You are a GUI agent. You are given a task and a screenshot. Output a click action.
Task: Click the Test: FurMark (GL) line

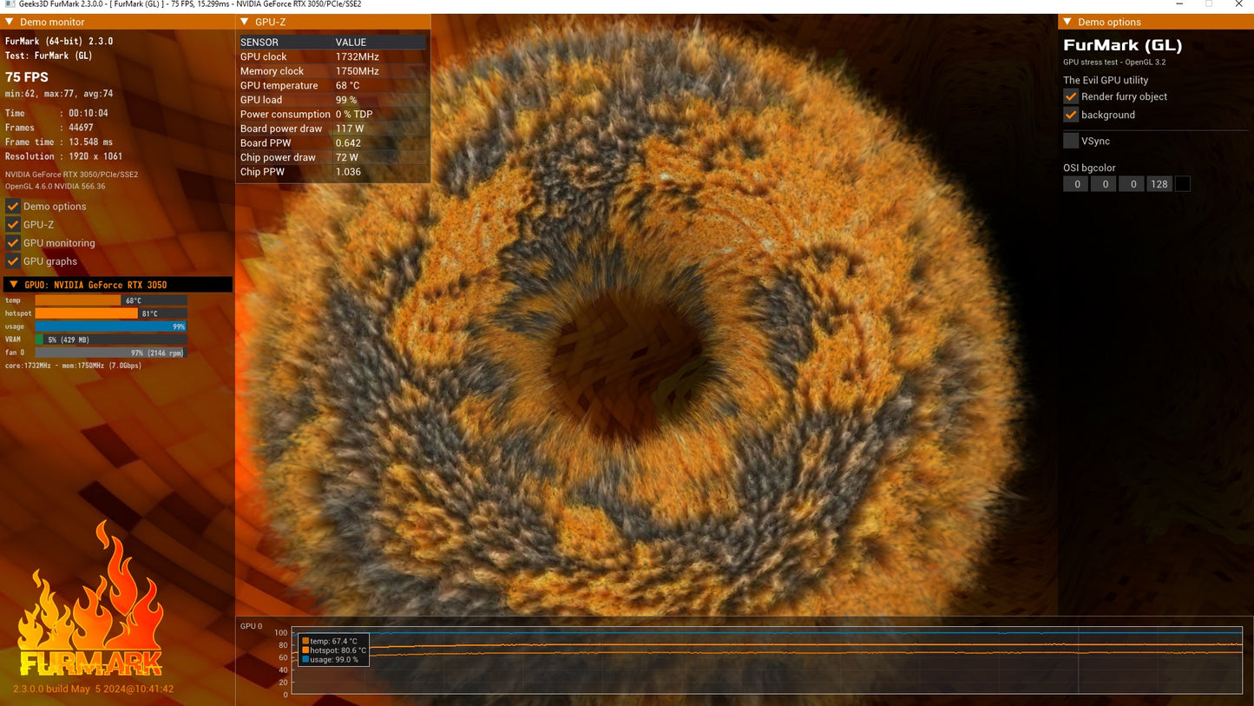[x=49, y=56]
